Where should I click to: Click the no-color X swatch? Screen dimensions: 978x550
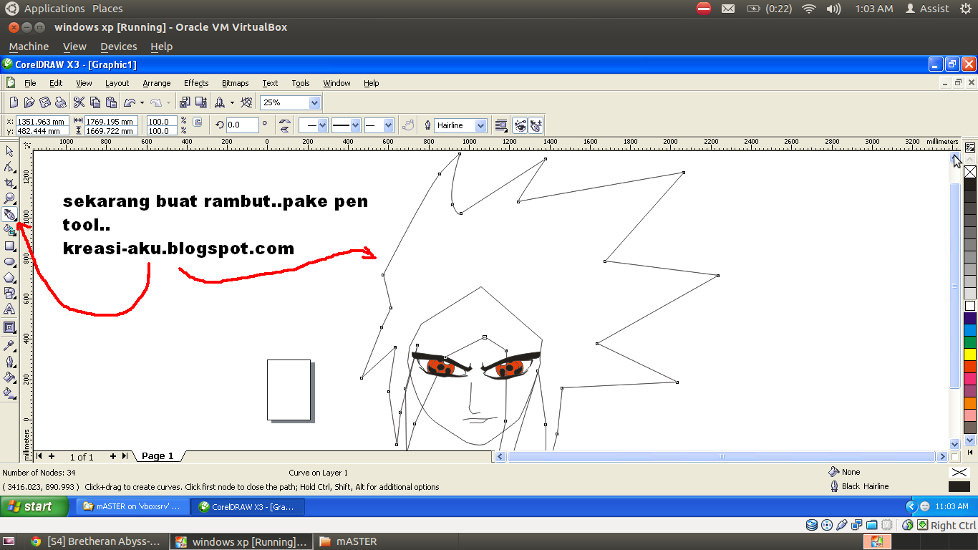point(970,172)
